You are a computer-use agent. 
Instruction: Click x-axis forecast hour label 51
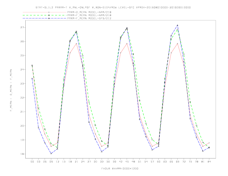click(x=140, y=162)
